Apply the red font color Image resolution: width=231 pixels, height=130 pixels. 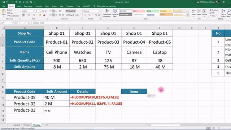[44, 15]
